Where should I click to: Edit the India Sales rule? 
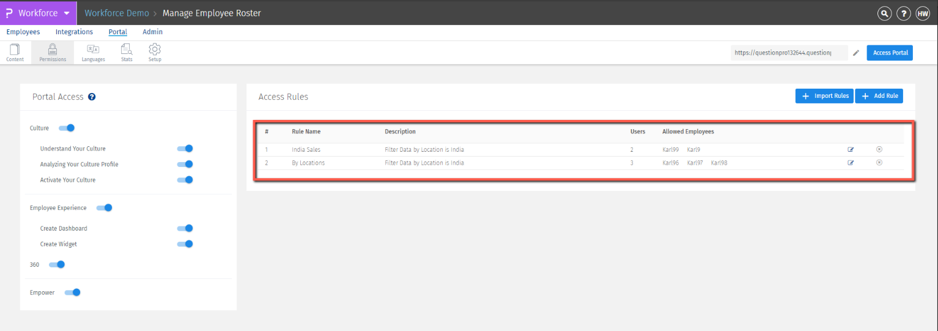pyautogui.click(x=851, y=149)
